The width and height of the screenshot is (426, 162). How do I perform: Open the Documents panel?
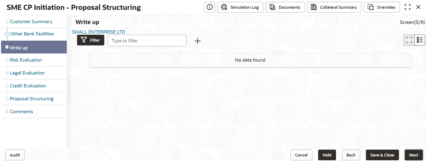pos(285,7)
